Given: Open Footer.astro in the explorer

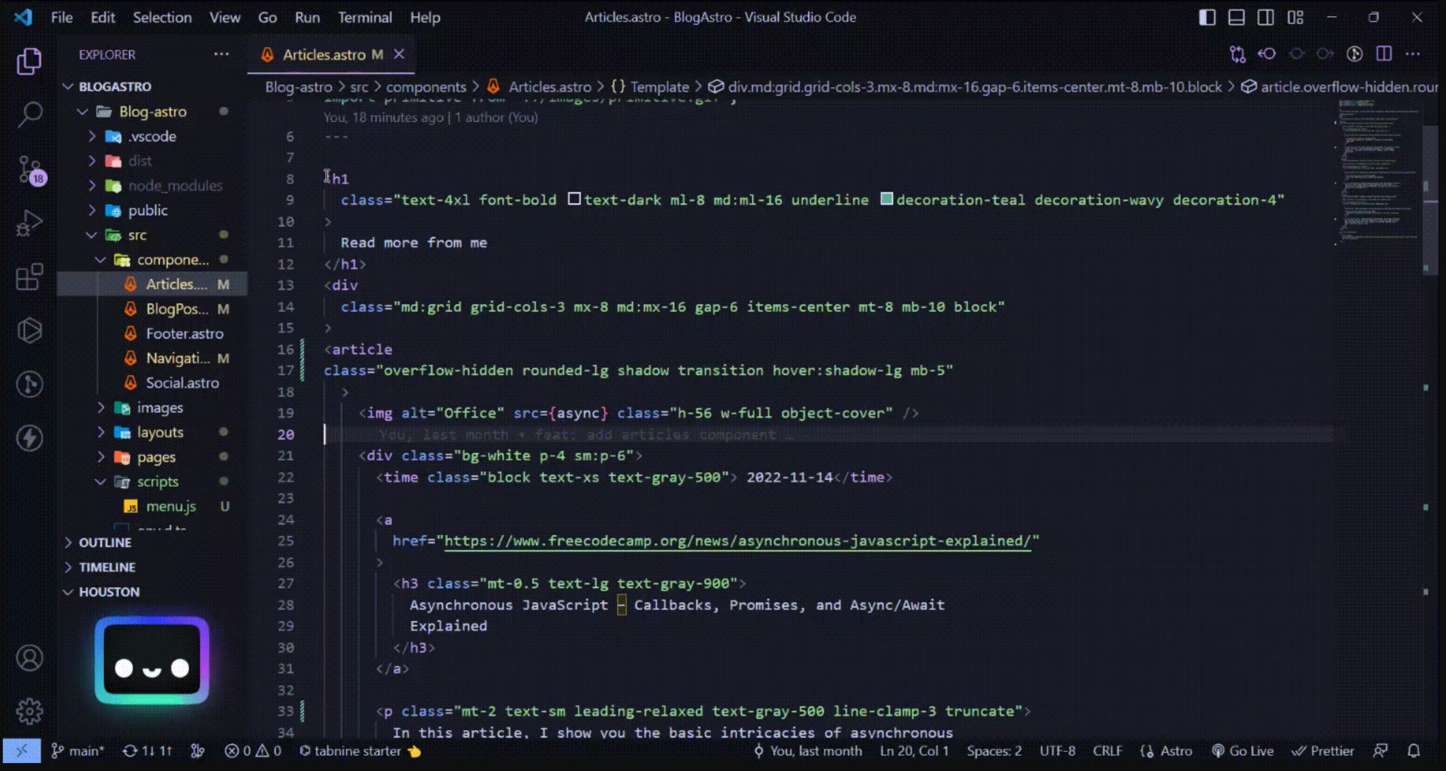Looking at the screenshot, I should pos(184,334).
